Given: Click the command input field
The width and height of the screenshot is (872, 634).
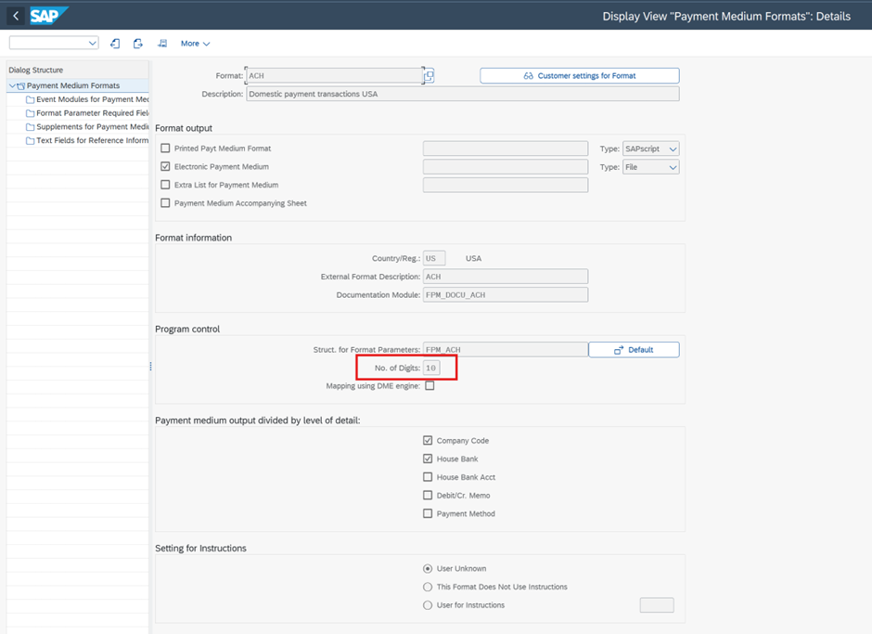Looking at the screenshot, I should pyautogui.click(x=48, y=43).
